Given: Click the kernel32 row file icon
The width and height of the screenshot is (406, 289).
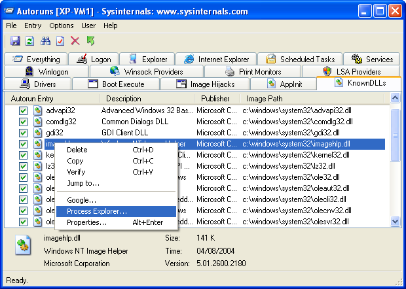Looking at the screenshot, I should pos(38,155).
